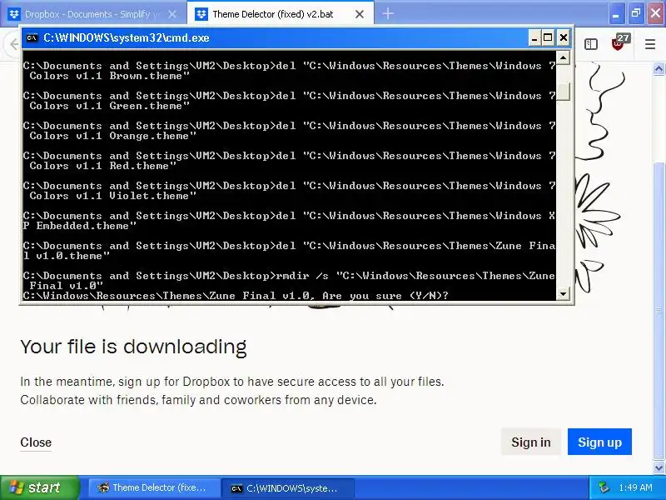
Task: Go back with the browser back arrow
Action: 12,44
